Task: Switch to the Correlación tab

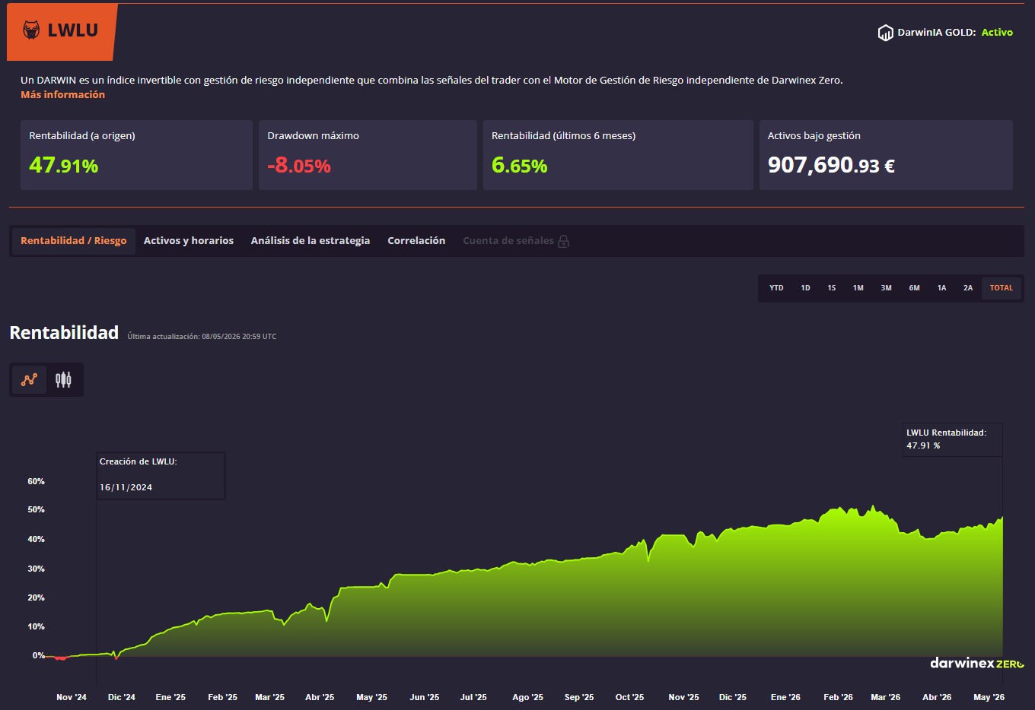Action: (416, 241)
